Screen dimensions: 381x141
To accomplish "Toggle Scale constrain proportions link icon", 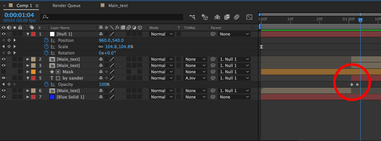I will (101, 46).
